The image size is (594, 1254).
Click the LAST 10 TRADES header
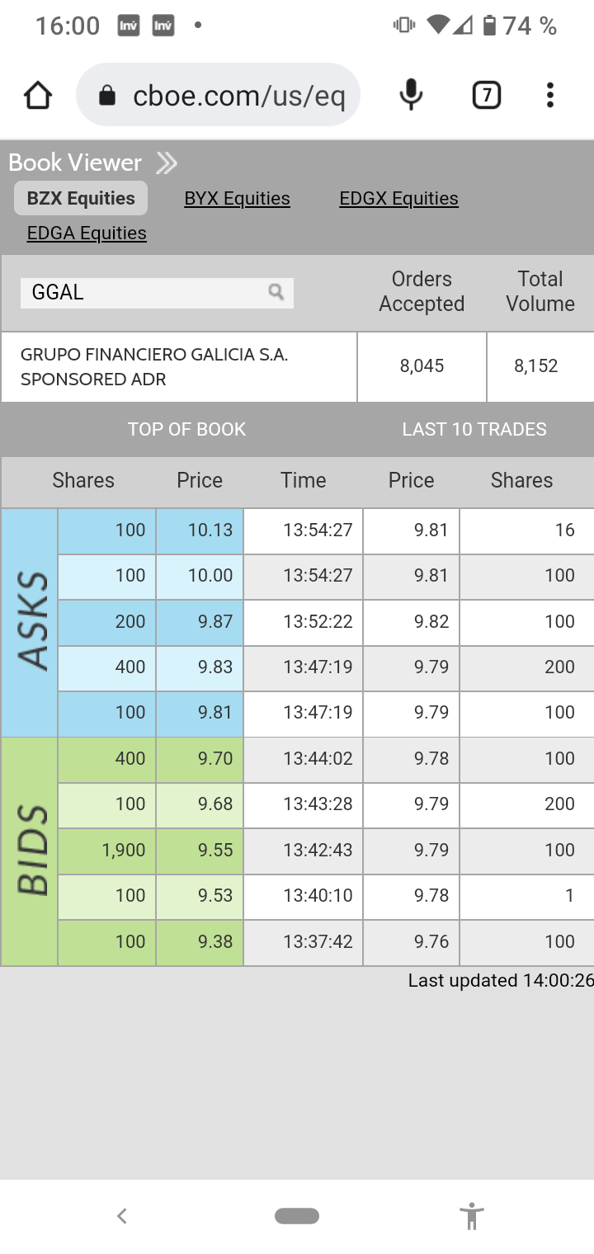click(474, 430)
